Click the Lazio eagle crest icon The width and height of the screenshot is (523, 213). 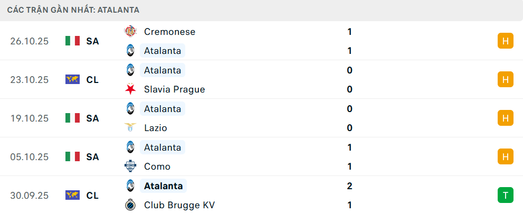coord(130,128)
